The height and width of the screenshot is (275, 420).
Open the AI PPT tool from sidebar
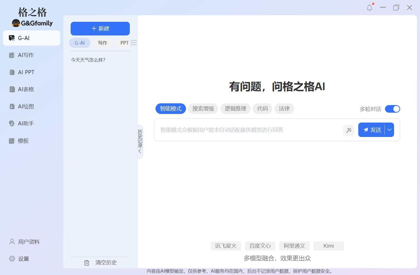pos(12,72)
